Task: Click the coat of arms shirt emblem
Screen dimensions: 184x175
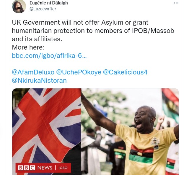Action: pos(155,143)
